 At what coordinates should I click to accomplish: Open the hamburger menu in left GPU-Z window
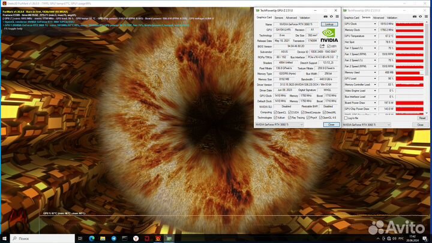tap(337, 17)
